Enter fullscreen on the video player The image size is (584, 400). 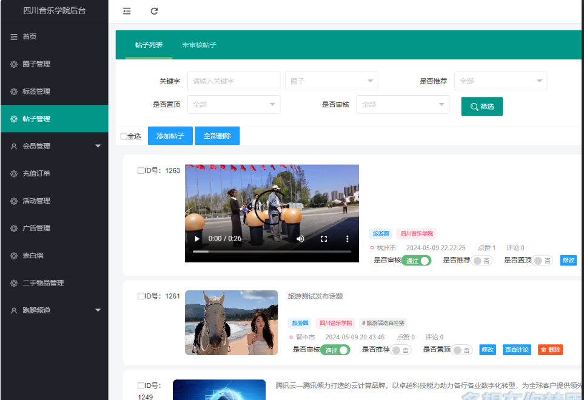tap(324, 239)
